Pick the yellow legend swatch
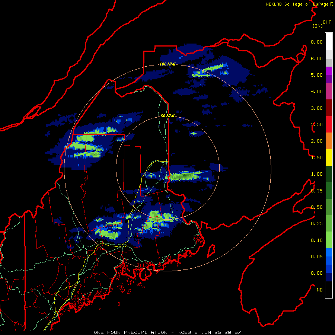The width and height of the screenshot is (335, 335). point(329,157)
